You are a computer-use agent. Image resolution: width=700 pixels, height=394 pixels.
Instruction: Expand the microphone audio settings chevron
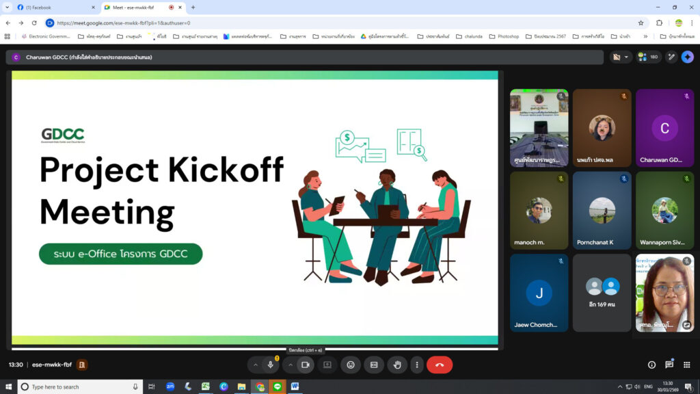(x=256, y=365)
